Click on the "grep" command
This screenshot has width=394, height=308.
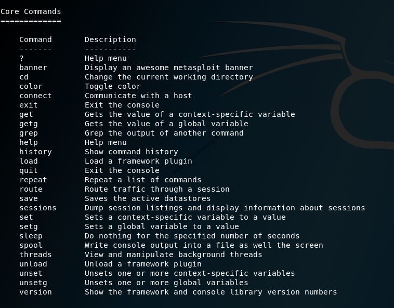[29, 133]
